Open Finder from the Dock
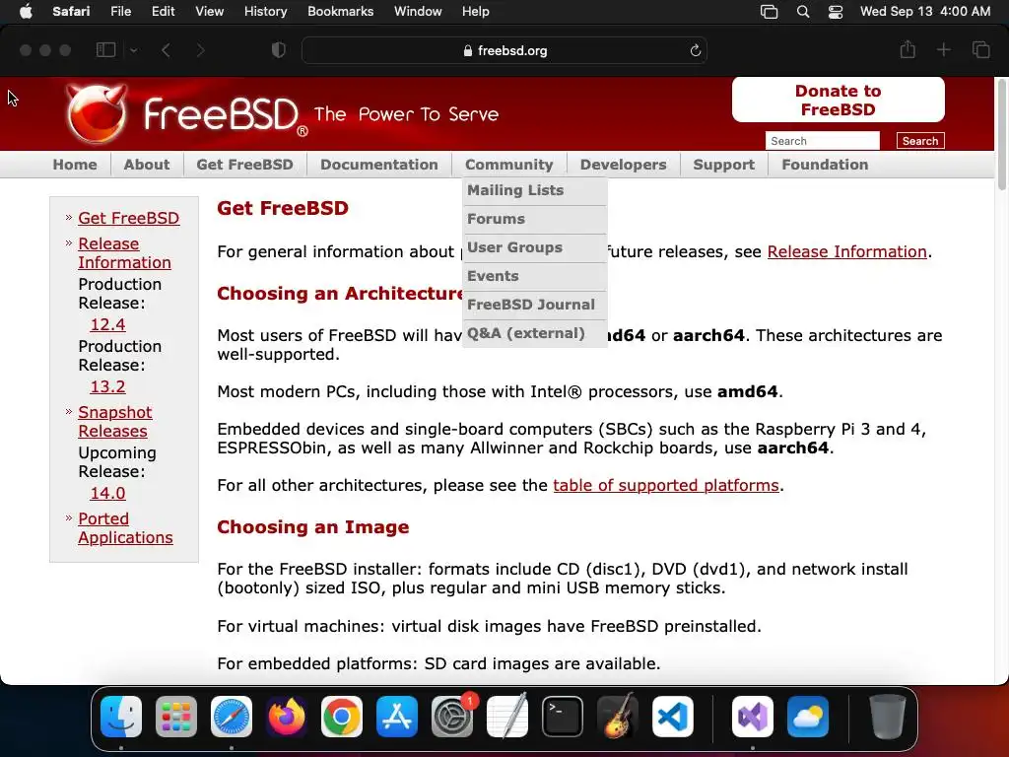The height and width of the screenshot is (757, 1009). point(121,717)
